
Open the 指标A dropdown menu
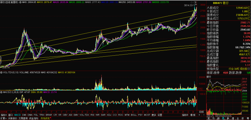[x=4, y=115]
